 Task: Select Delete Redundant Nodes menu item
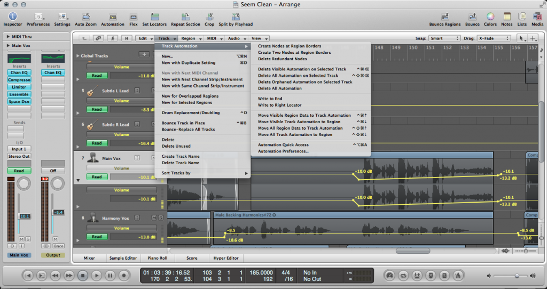pyautogui.click(x=282, y=59)
